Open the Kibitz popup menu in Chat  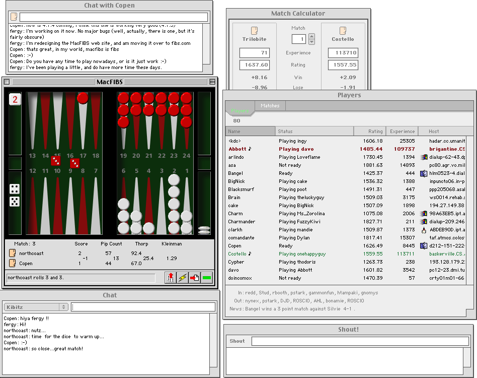pyautogui.click(x=36, y=307)
